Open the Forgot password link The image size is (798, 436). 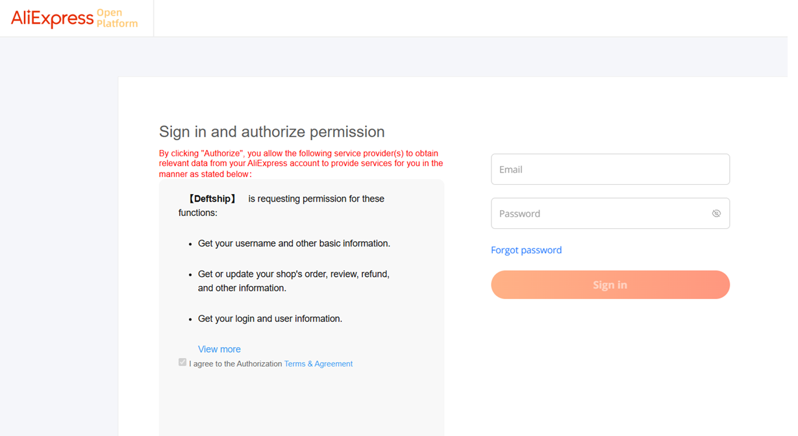pos(526,250)
